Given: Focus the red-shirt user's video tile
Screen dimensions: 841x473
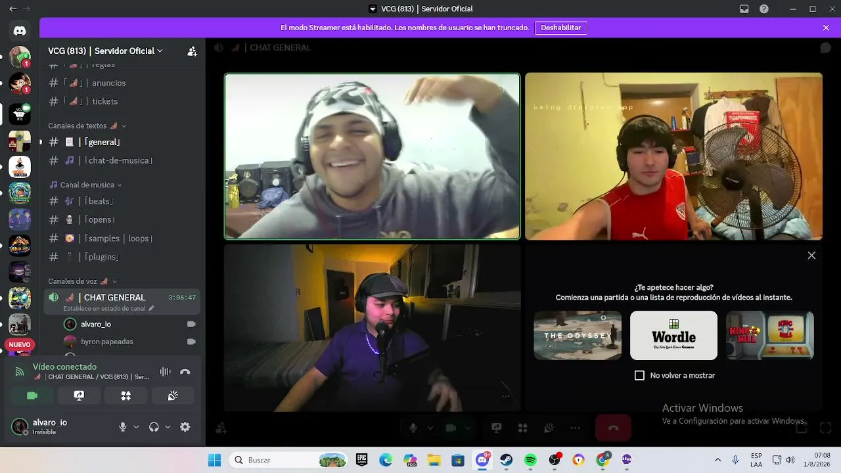Looking at the screenshot, I should [x=673, y=156].
